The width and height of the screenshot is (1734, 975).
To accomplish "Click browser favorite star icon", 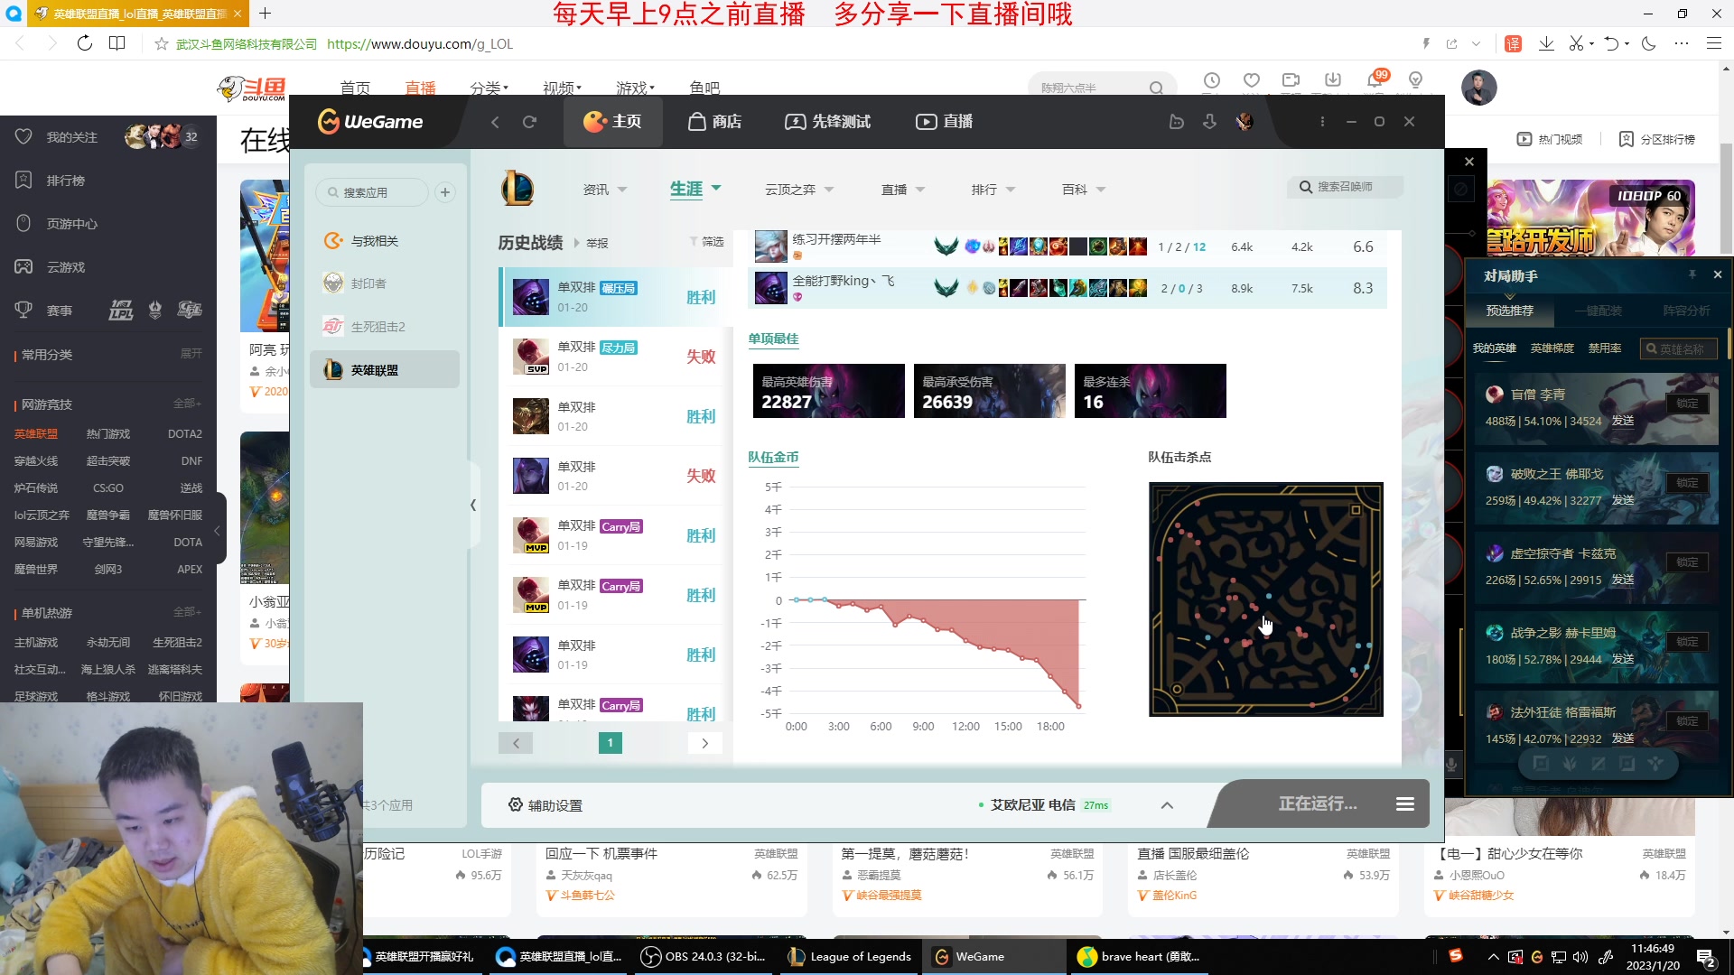I will point(162,43).
